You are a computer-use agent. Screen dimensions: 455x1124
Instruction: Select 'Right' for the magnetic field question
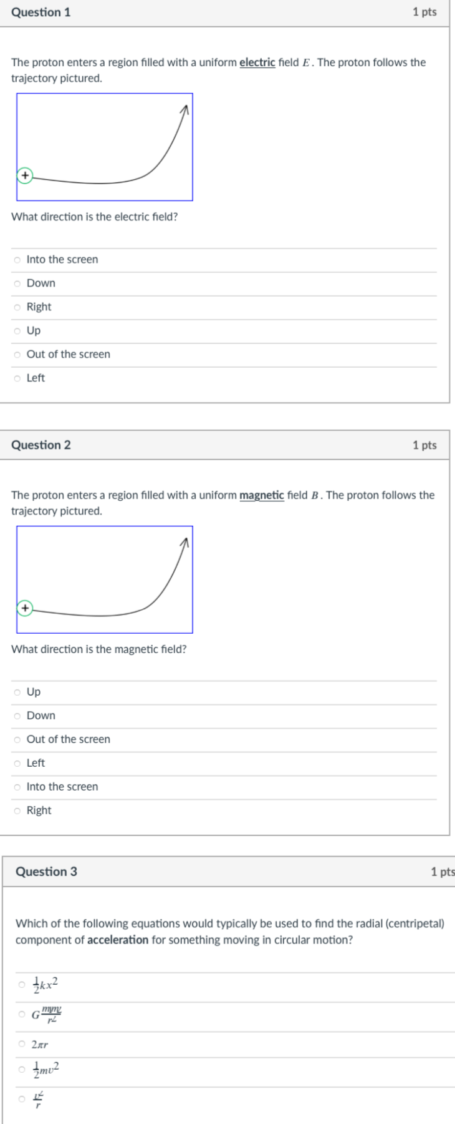[x=17, y=811]
